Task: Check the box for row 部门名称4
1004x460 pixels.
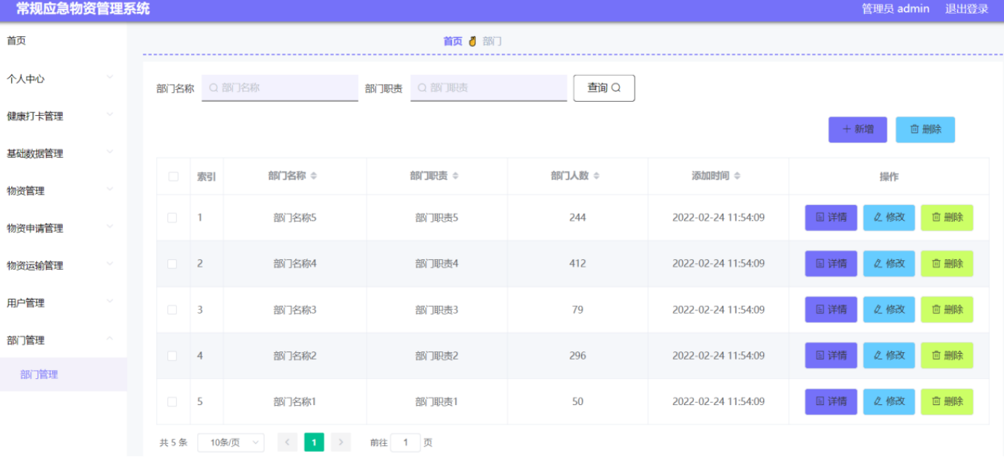Action: pyautogui.click(x=173, y=264)
